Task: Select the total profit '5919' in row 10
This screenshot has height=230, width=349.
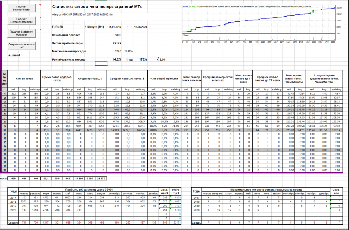Action: pos(101,130)
